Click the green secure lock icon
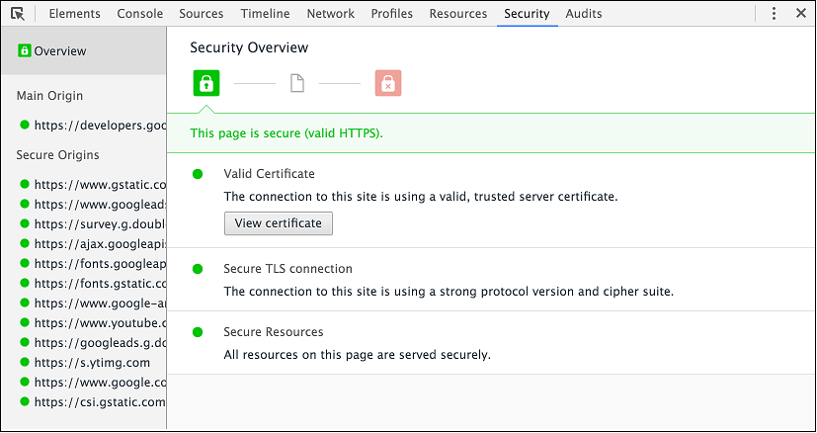817x433 pixels. [205, 84]
